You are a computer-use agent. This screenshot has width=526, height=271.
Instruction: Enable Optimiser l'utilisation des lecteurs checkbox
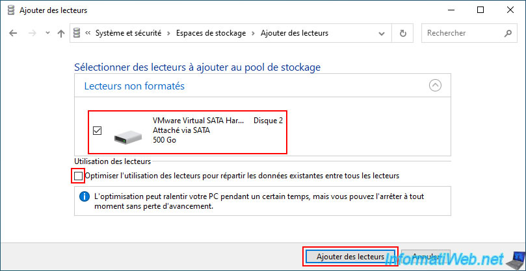tap(79, 176)
